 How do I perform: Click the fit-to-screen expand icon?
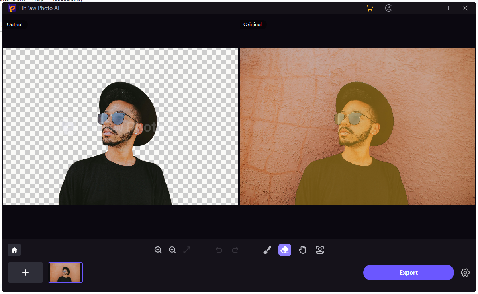pyautogui.click(x=187, y=250)
